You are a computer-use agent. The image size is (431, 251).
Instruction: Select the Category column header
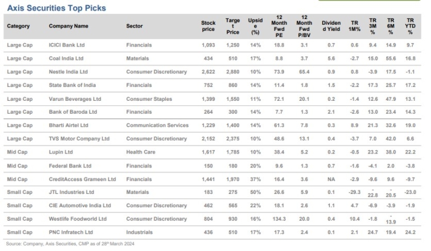point(19,26)
